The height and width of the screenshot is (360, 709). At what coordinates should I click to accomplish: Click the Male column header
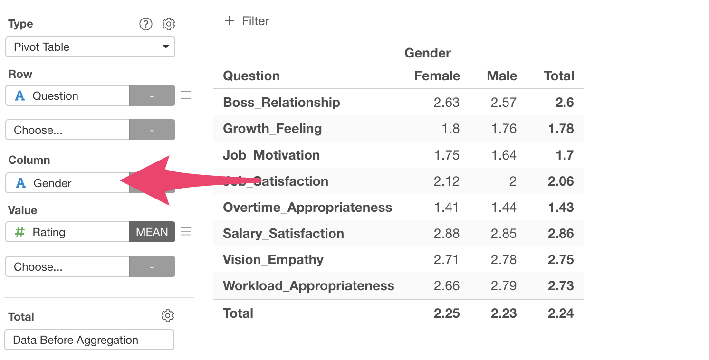[x=502, y=76]
